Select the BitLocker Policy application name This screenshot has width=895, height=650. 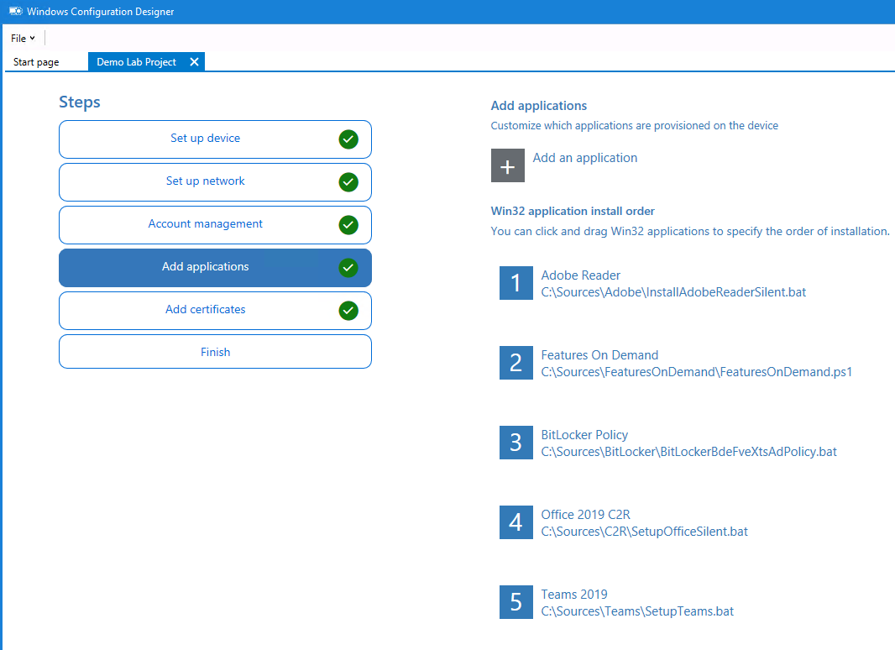(x=584, y=435)
